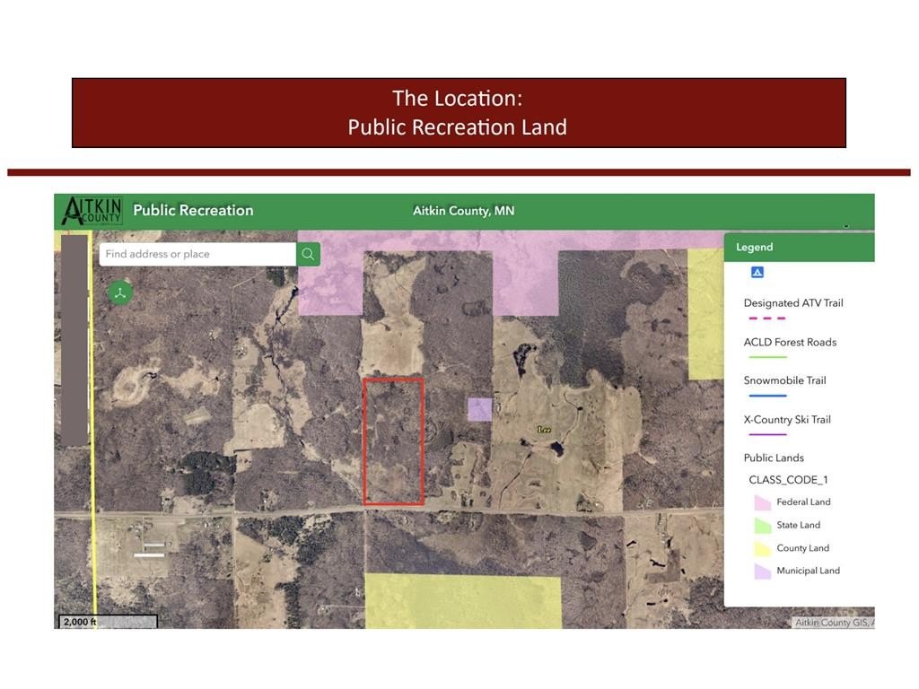Image resolution: width=919 pixels, height=689 pixels.
Task: Click the red outlined parcel on map
Action: (393, 440)
